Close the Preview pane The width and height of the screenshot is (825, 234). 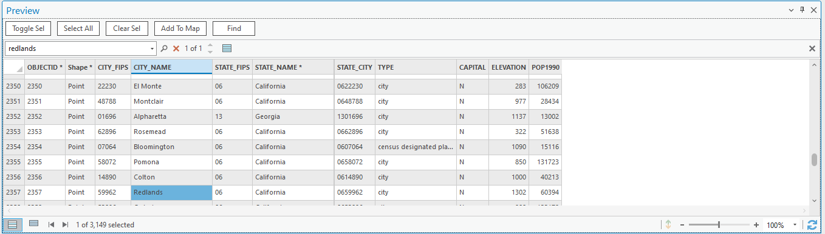tap(813, 10)
